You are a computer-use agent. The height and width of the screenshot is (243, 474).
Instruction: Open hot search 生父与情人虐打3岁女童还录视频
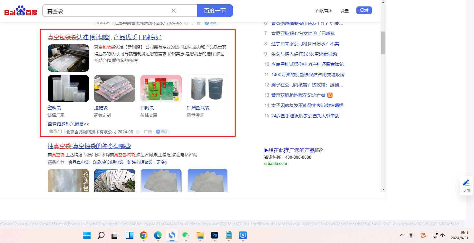click(x=304, y=54)
